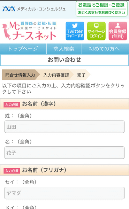Open the My Page login icon button
Screen dimensions: 129x209
pyautogui.click(x=96, y=31)
